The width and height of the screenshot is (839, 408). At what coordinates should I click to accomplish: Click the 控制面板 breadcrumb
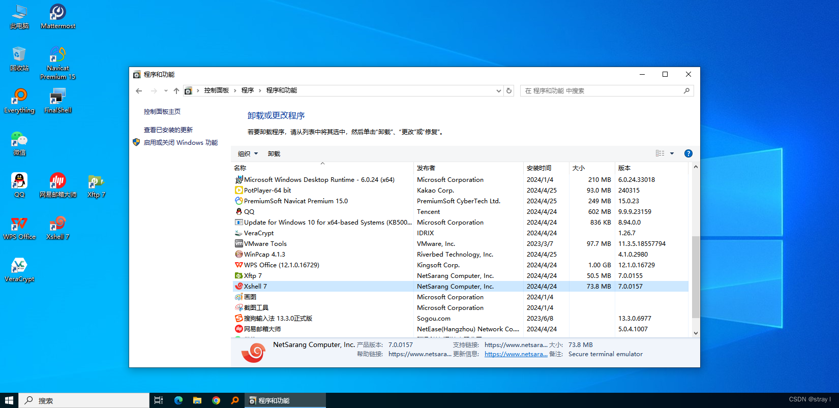[x=217, y=90]
